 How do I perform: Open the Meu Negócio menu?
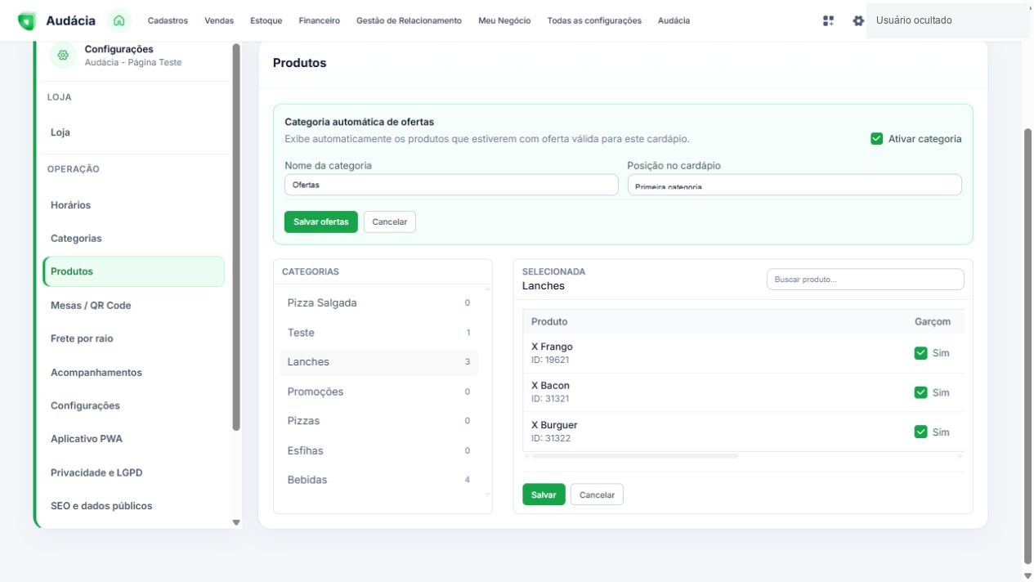(504, 20)
